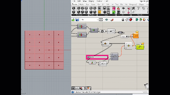The height and width of the screenshot is (95, 170).
Task: Open the value list dropdown component
Action: (125, 37)
